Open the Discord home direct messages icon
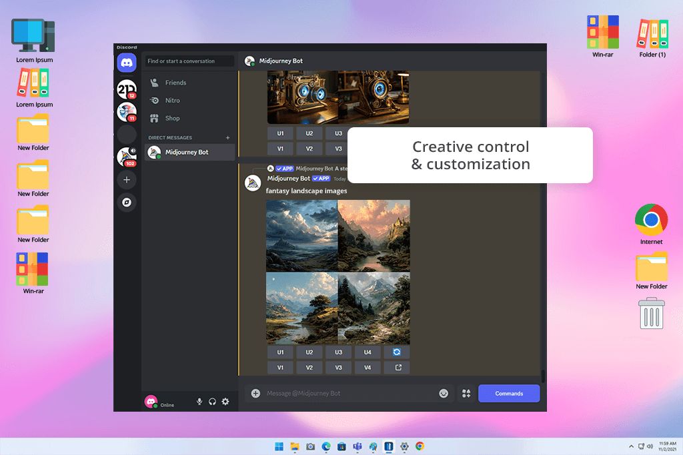 coord(127,63)
